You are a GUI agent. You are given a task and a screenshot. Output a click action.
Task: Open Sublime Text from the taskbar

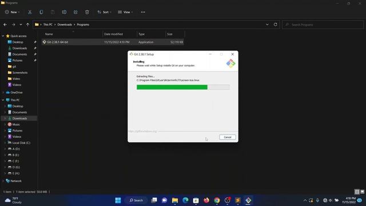238,200
